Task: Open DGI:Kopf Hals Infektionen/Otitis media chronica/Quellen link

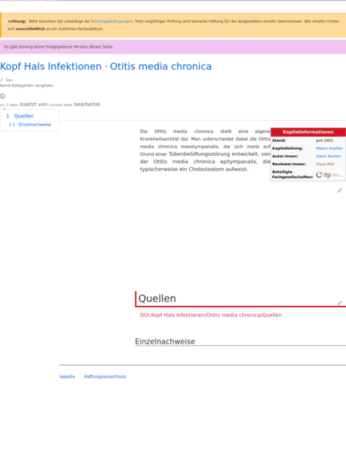Action: (x=211, y=315)
